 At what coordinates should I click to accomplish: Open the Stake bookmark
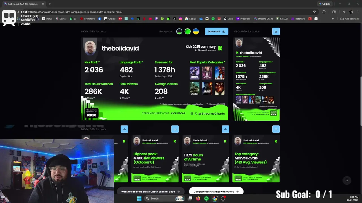(x=229, y=19)
